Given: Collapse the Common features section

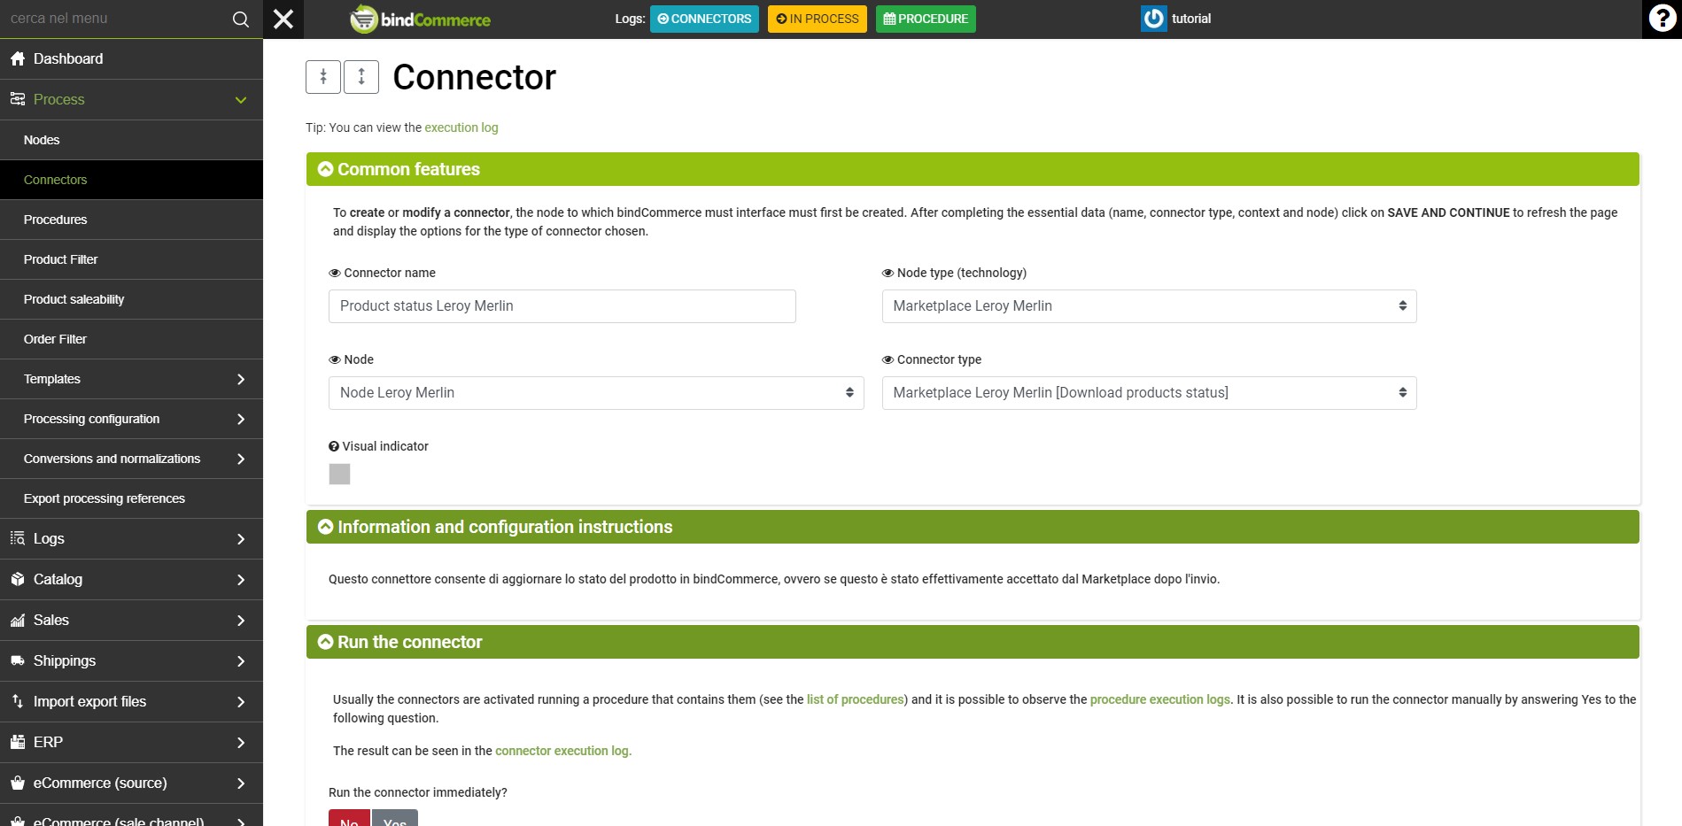Looking at the screenshot, I should [326, 169].
